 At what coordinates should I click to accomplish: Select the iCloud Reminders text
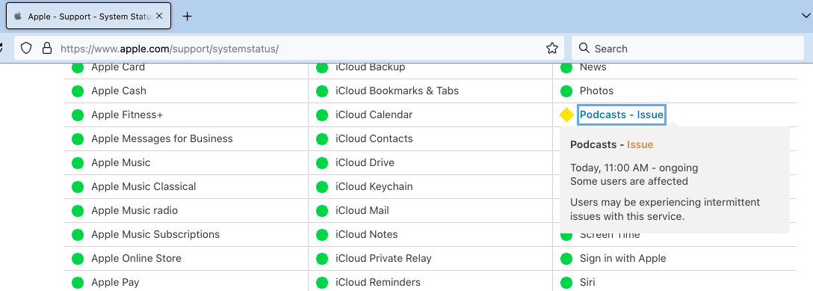point(378,283)
